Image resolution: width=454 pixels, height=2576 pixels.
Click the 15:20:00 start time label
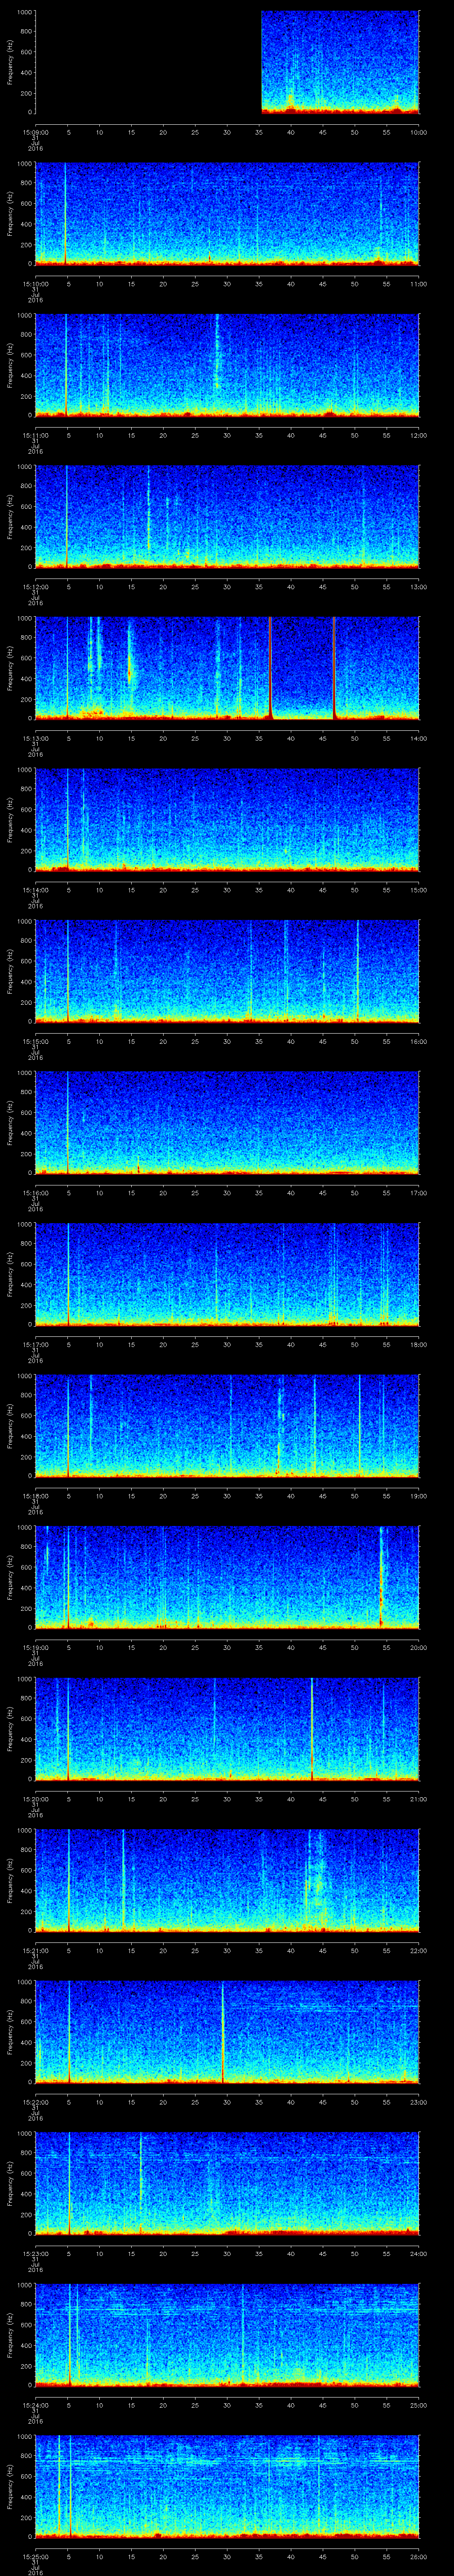point(36,1798)
